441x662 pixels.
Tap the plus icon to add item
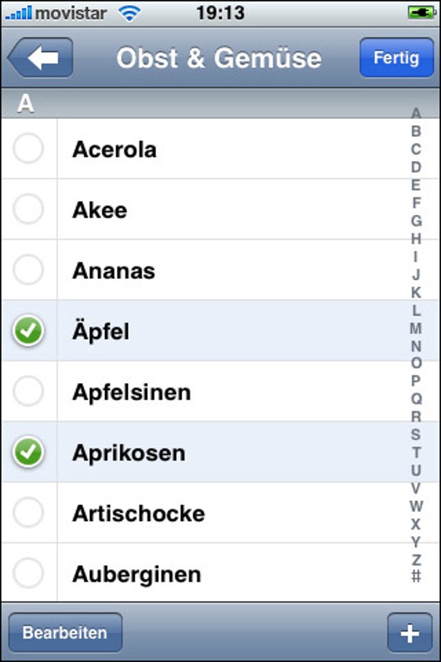tap(410, 633)
